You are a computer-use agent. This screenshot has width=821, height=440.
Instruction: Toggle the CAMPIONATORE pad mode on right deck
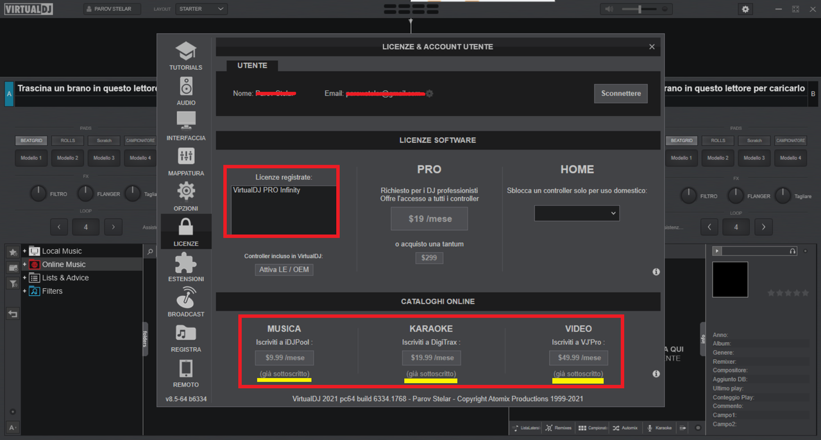tap(790, 140)
